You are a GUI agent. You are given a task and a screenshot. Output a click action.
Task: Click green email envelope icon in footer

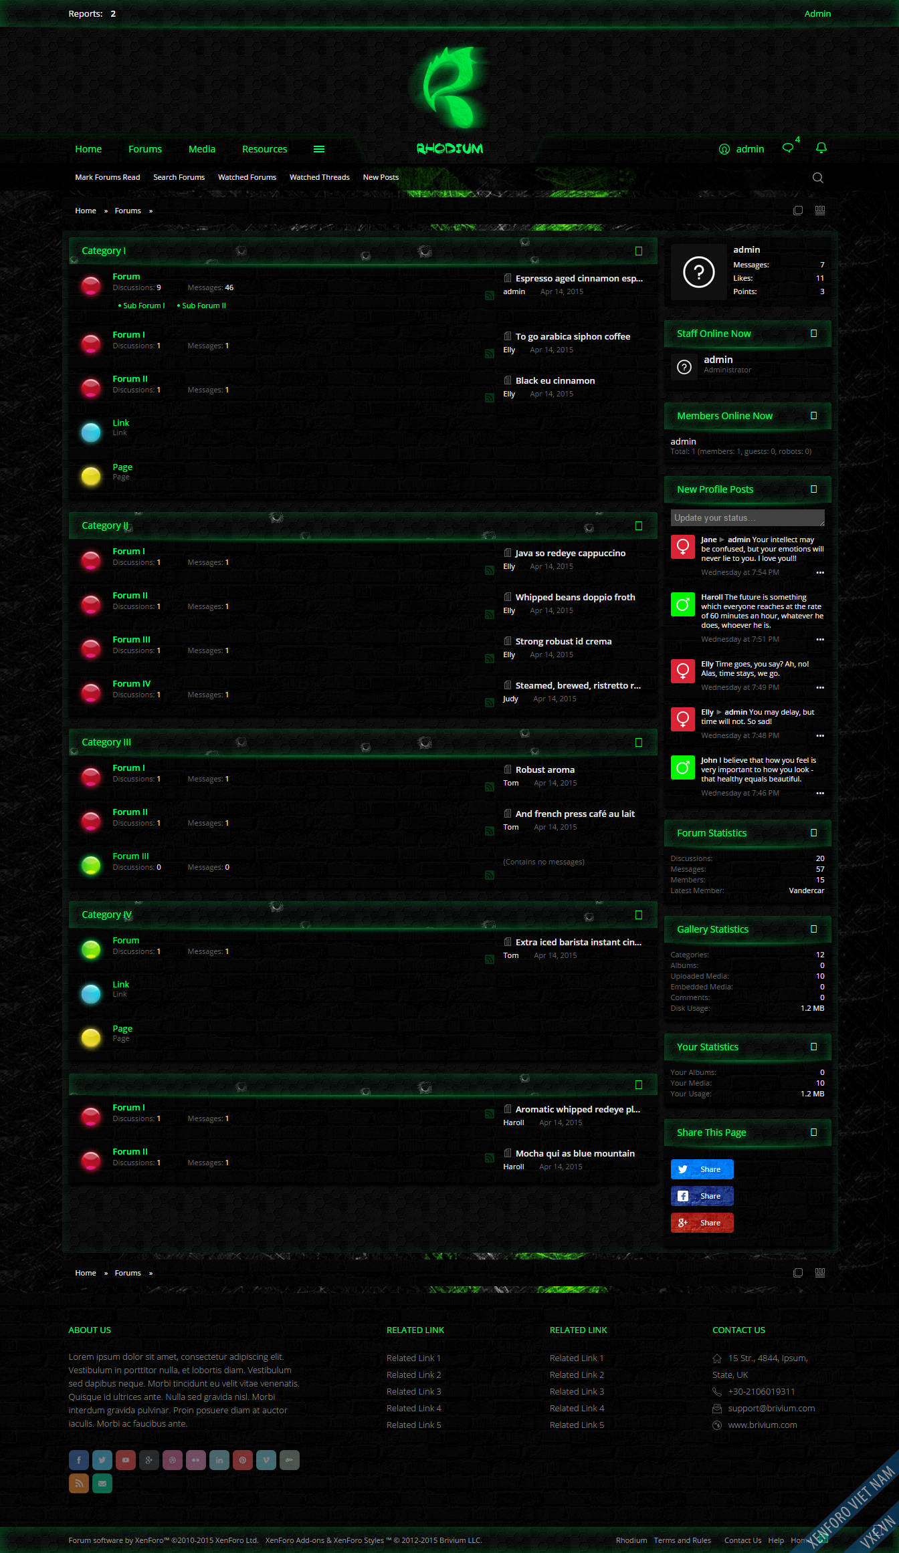click(102, 1483)
